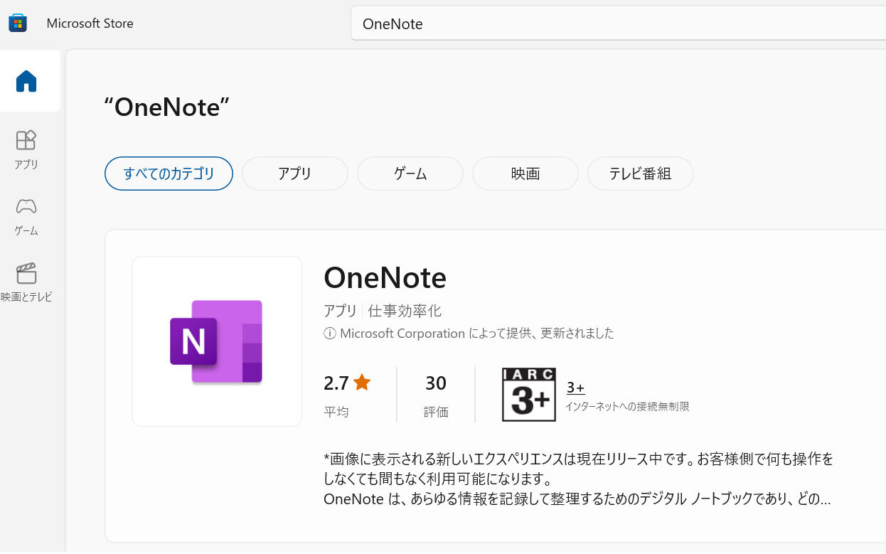Filter results by 映画 chip
This screenshot has width=886, height=554.
tap(525, 174)
